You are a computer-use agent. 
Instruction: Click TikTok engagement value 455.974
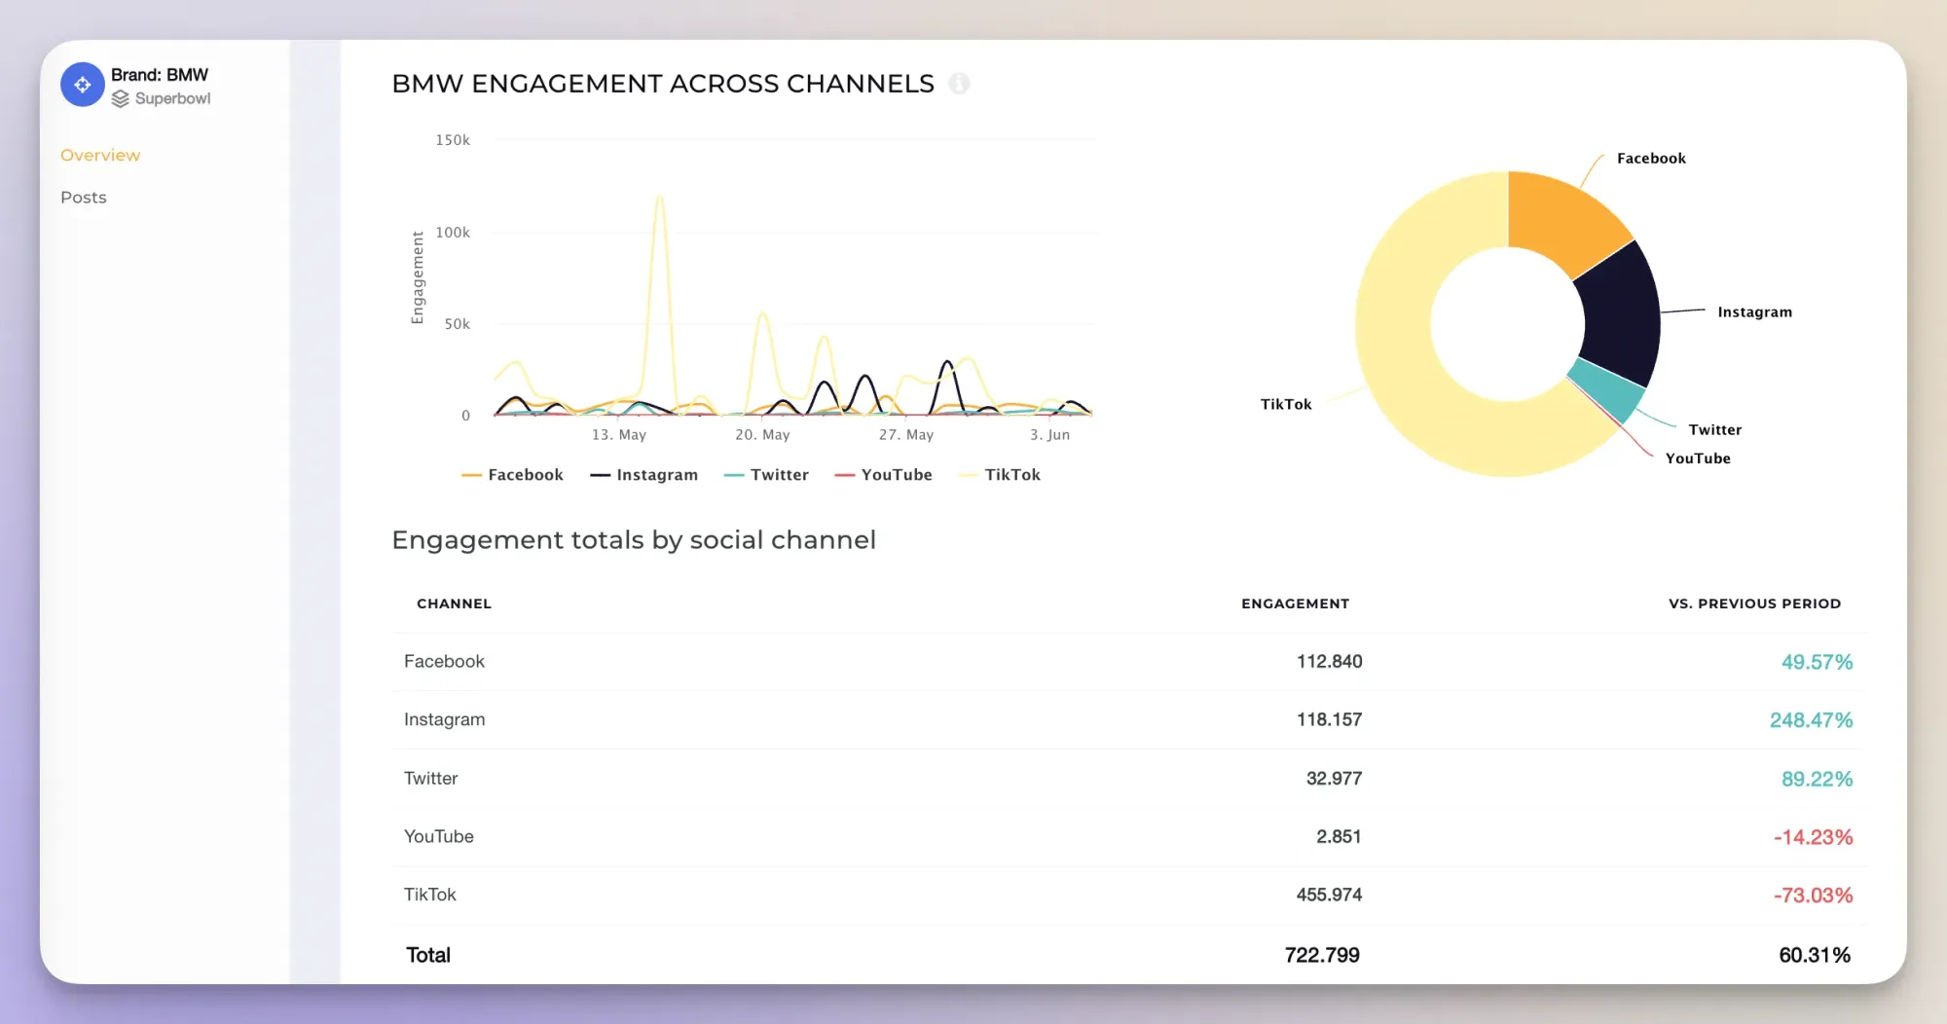[1329, 896]
